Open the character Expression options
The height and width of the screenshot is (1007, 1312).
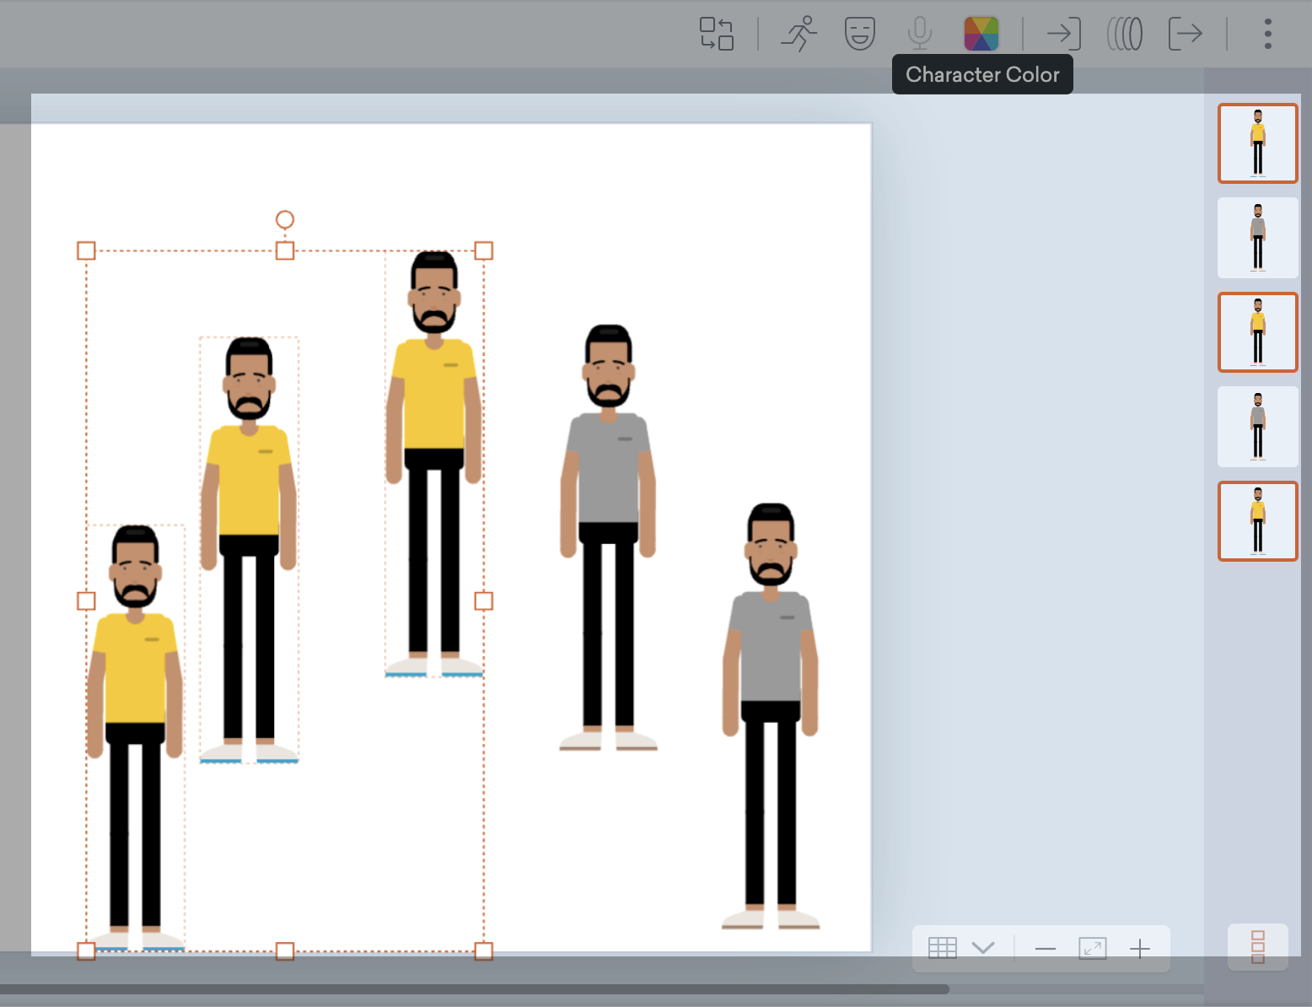[x=859, y=34]
